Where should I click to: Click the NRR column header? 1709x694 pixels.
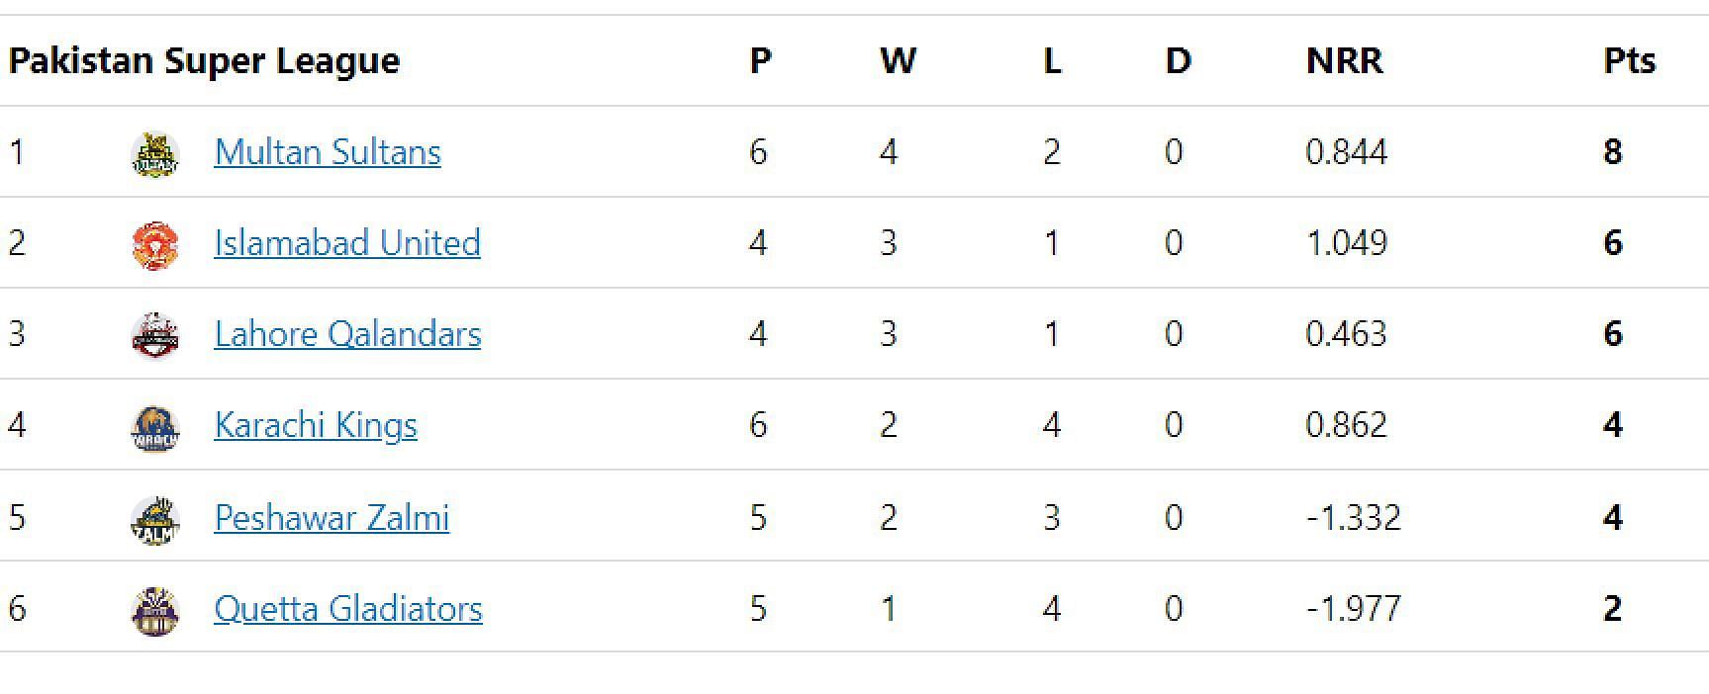1344,61
